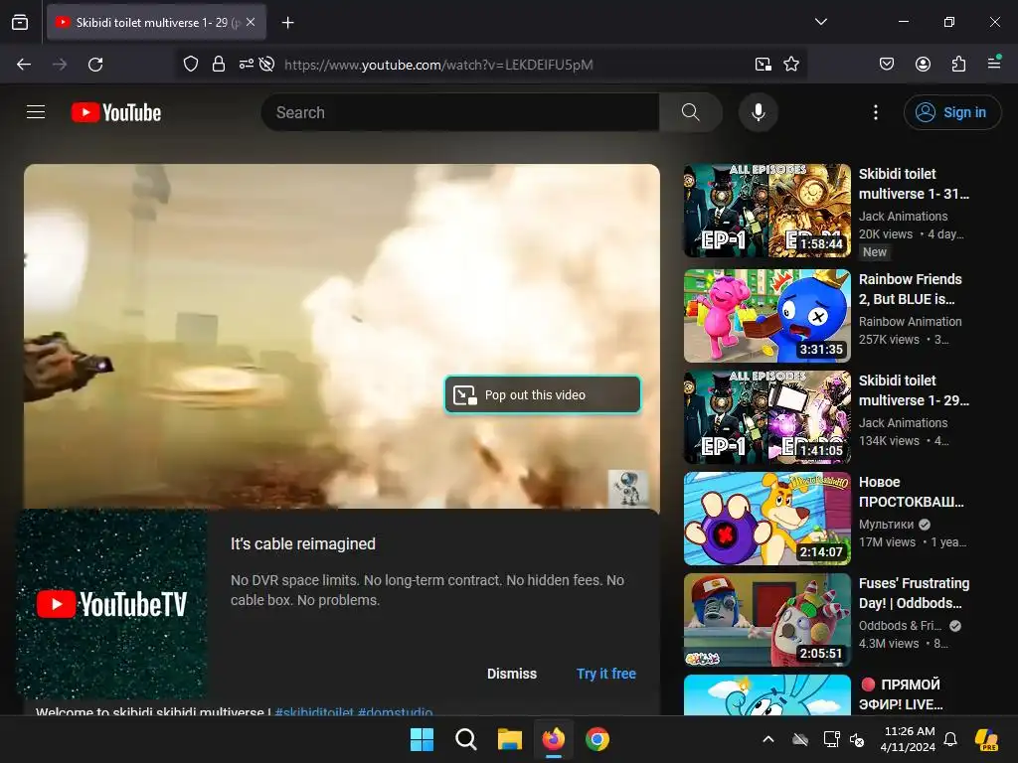Open Pocket save icon
This screenshot has width=1018, height=763.
point(887,64)
